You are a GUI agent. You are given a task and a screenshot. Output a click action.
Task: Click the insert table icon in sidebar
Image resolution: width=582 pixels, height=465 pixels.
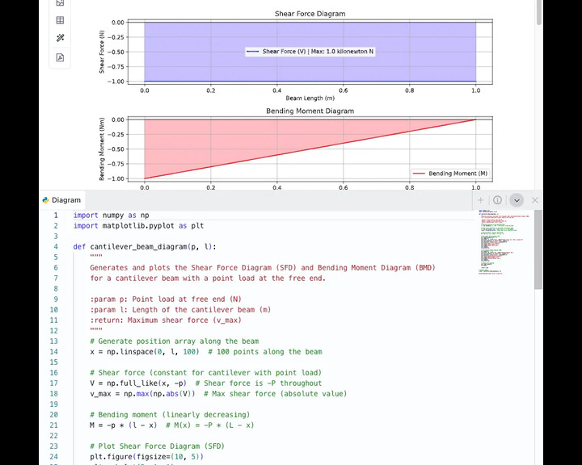pyautogui.click(x=60, y=20)
